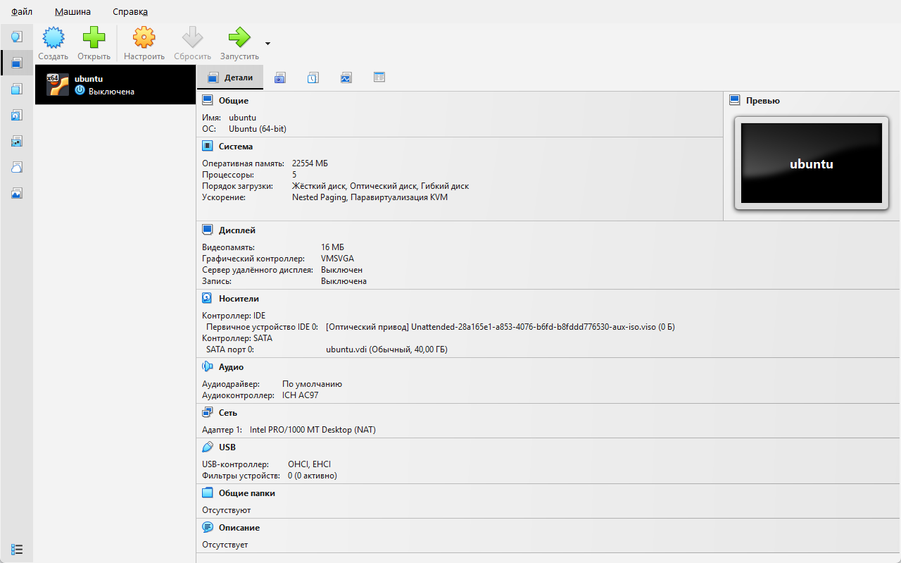Click the Система section header link

coord(235,147)
